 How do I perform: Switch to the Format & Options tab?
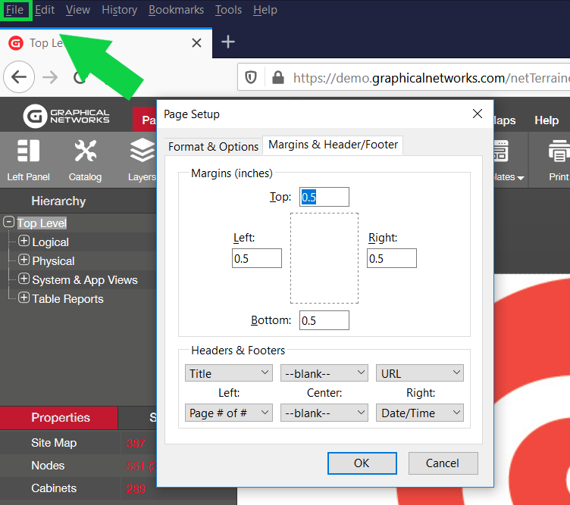tap(213, 146)
